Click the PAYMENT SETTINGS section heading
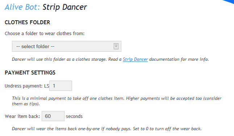This screenshot has height=136, width=234. pos(30,73)
